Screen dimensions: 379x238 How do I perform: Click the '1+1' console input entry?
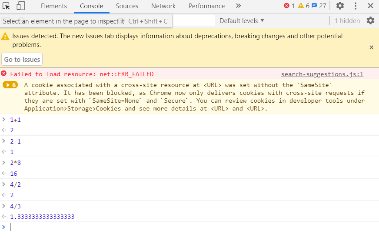click(x=16, y=120)
